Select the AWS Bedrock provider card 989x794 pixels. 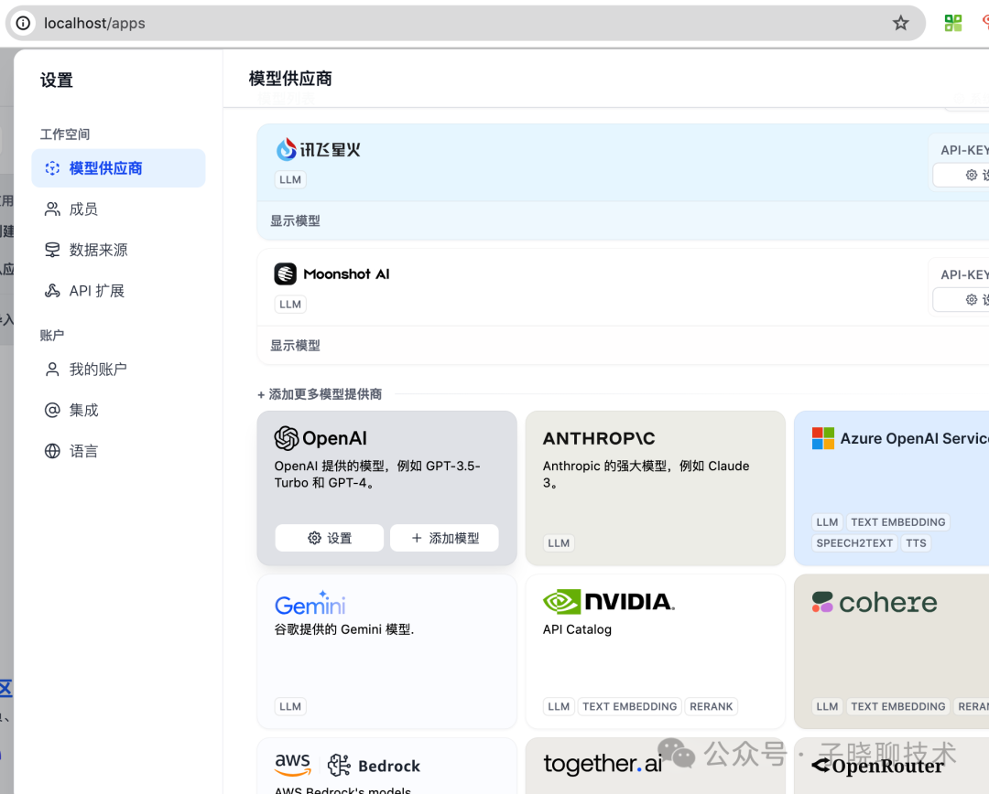386,767
